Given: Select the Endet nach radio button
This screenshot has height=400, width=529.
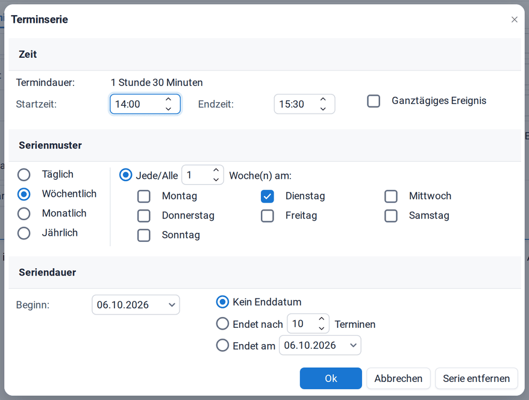Looking at the screenshot, I should 222,324.
